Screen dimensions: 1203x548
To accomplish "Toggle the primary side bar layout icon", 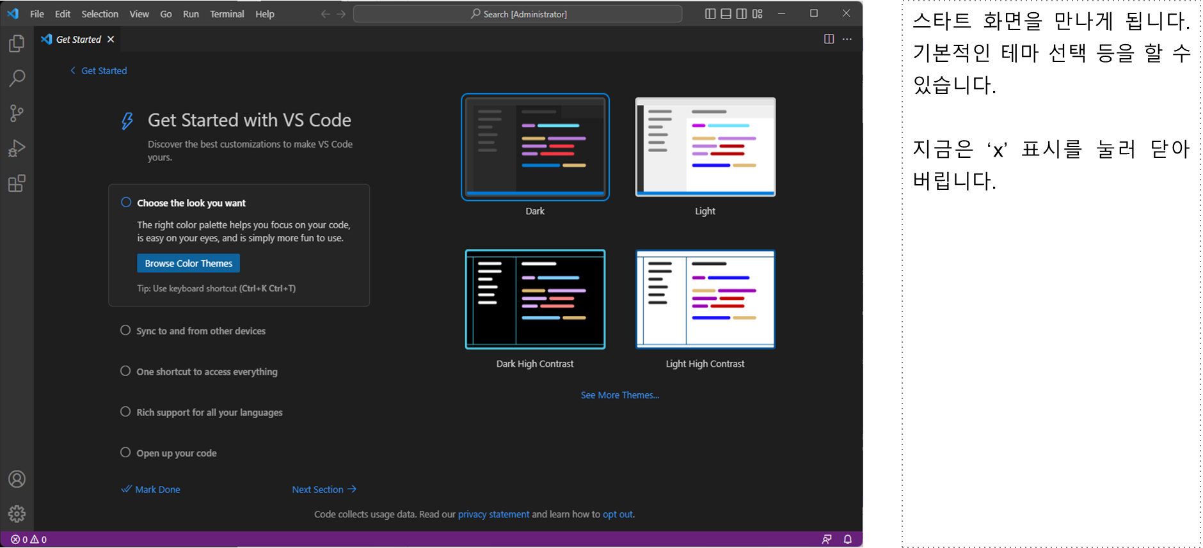I will pos(710,13).
